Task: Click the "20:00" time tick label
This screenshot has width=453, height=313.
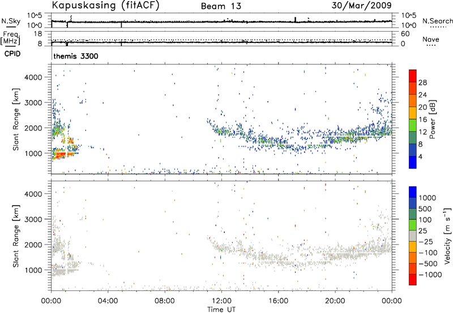Action: pos(335,301)
